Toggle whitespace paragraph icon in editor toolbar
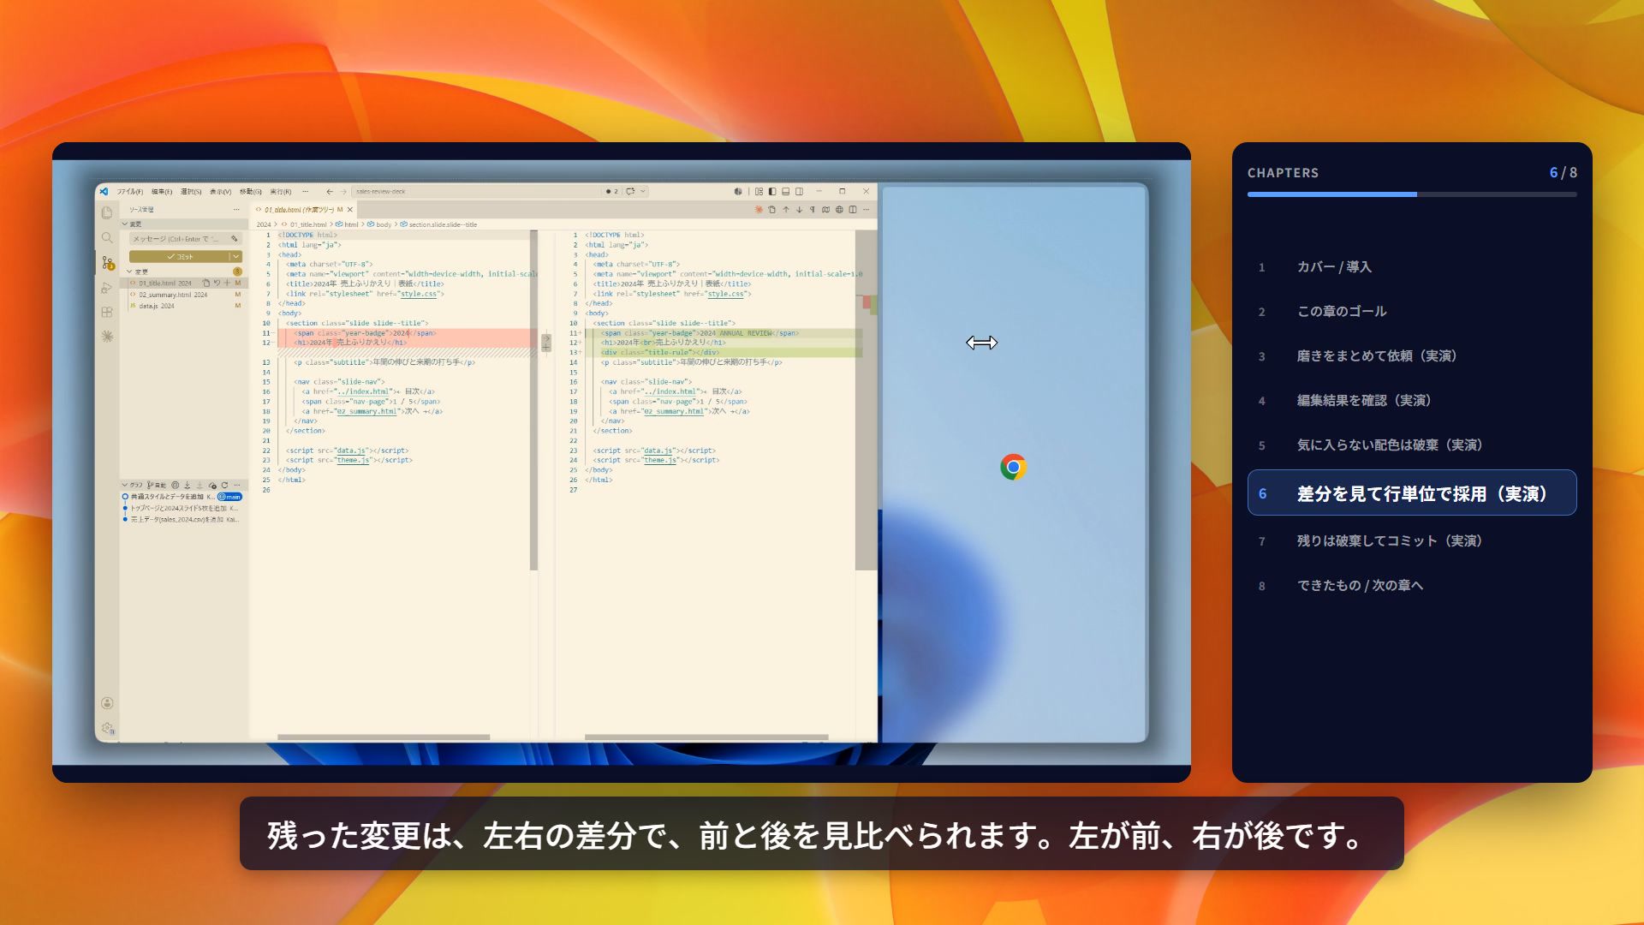 point(813,209)
